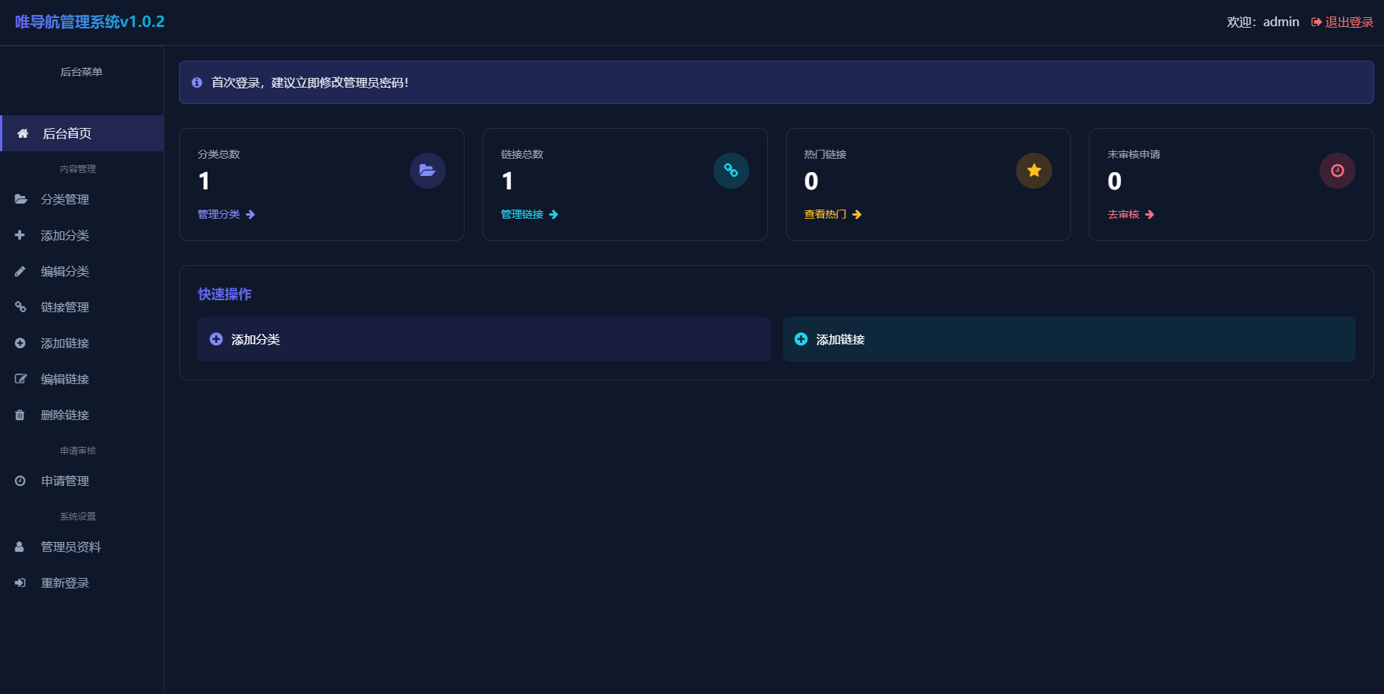Open 后台首页 in the sidebar
Image resolution: width=1384 pixels, height=694 pixels.
click(67, 133)
